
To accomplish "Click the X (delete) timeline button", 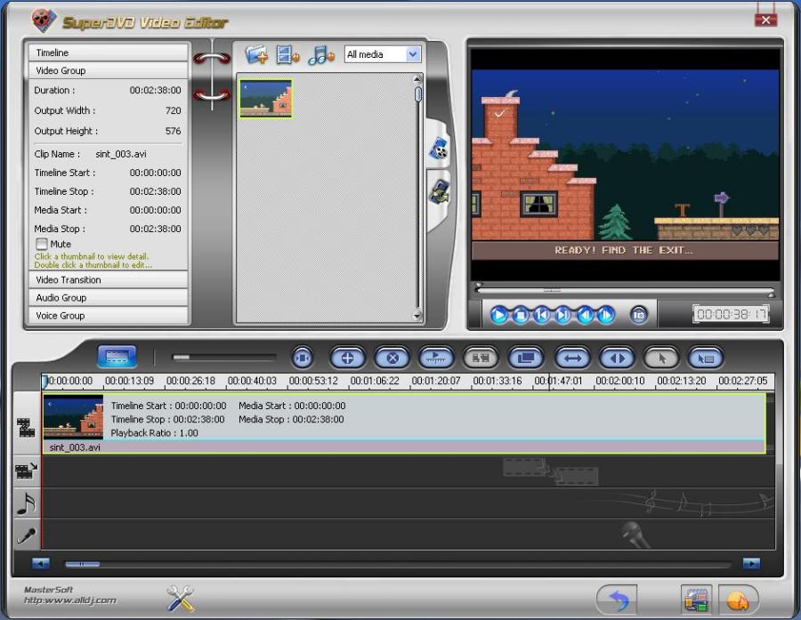I will [x=392, y=358].
